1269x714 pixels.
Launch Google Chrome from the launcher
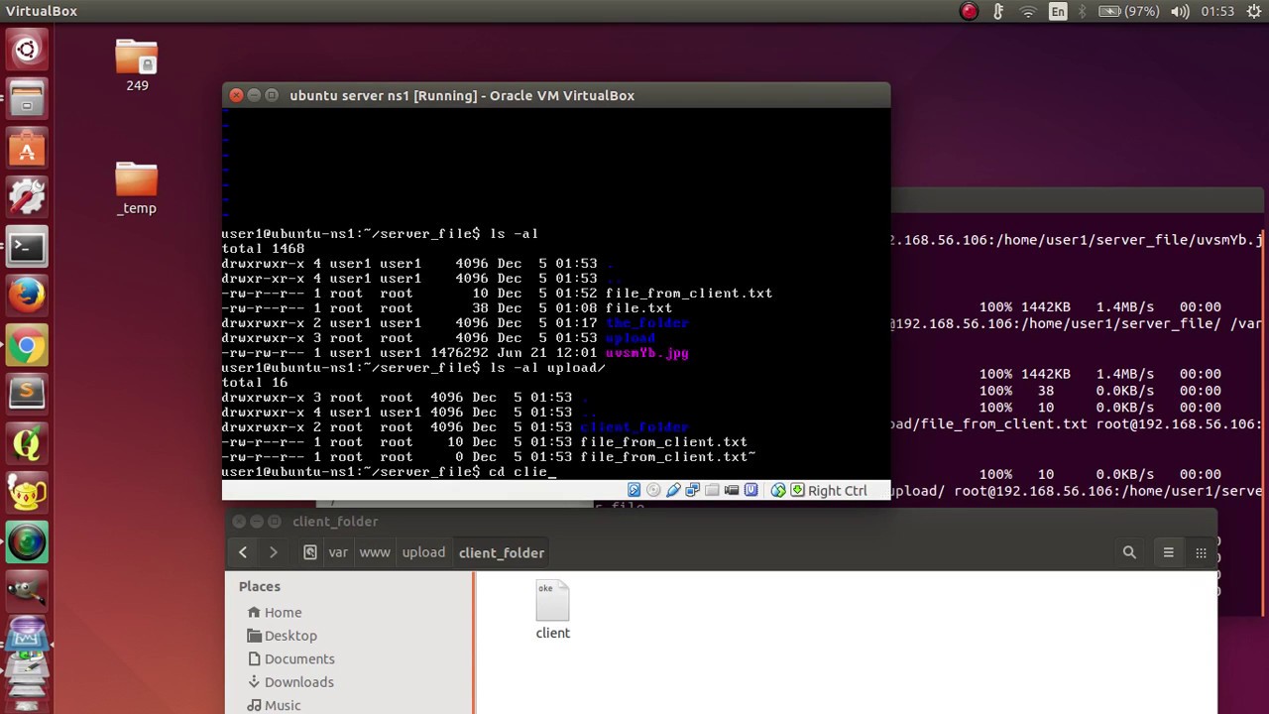click(x=27, y=346)
